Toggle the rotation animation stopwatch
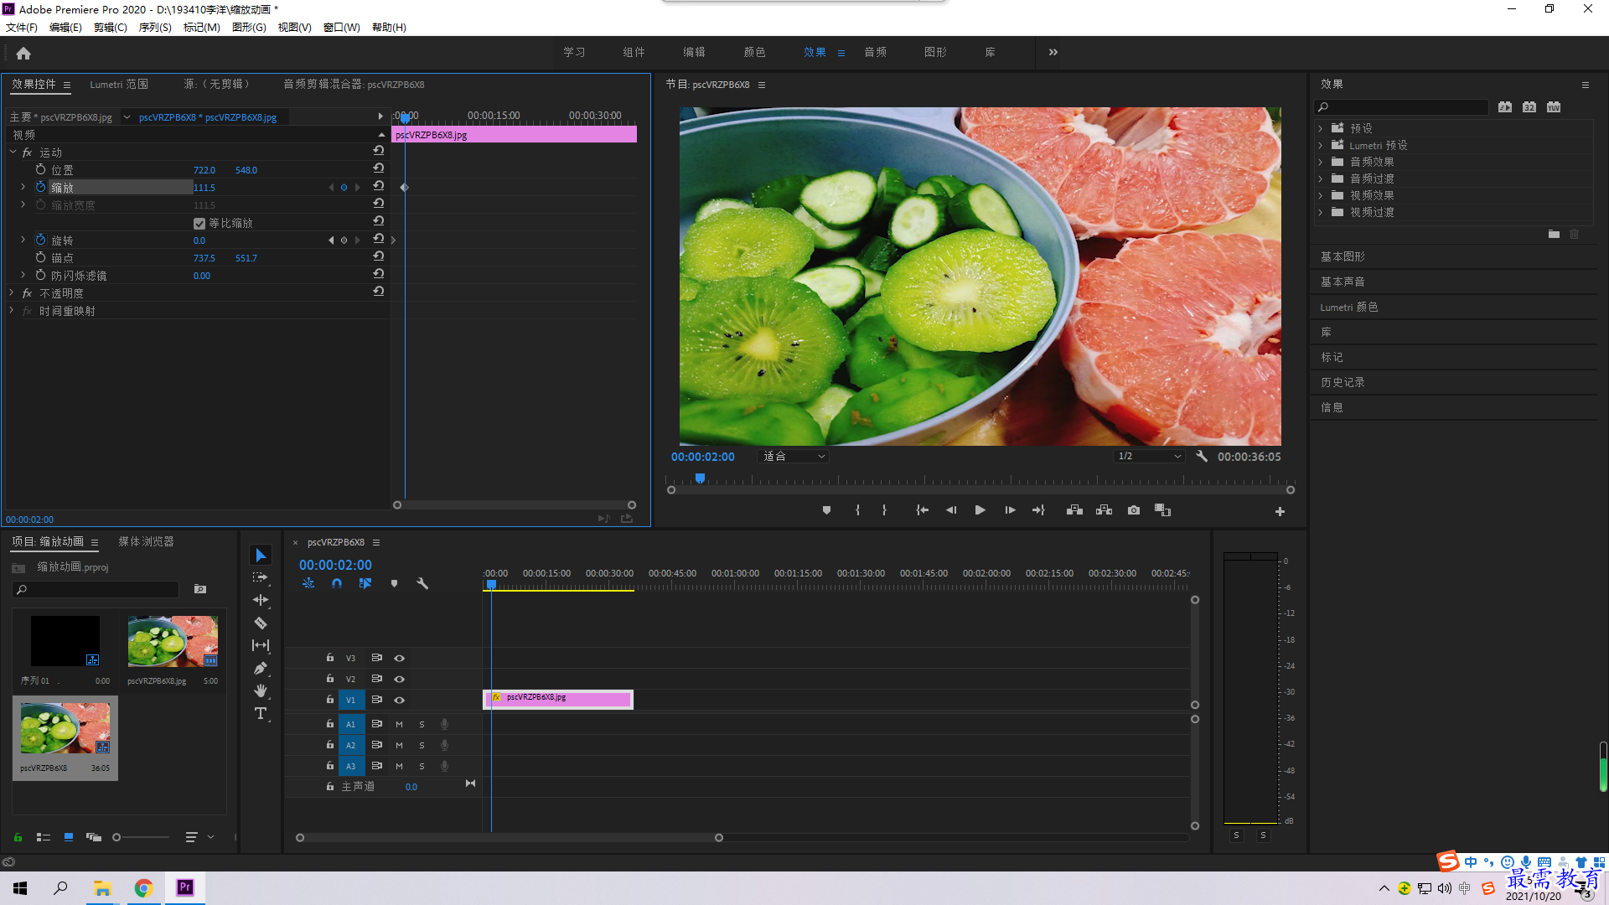Viewport: 1609px width, 905px height. (40, 240)
